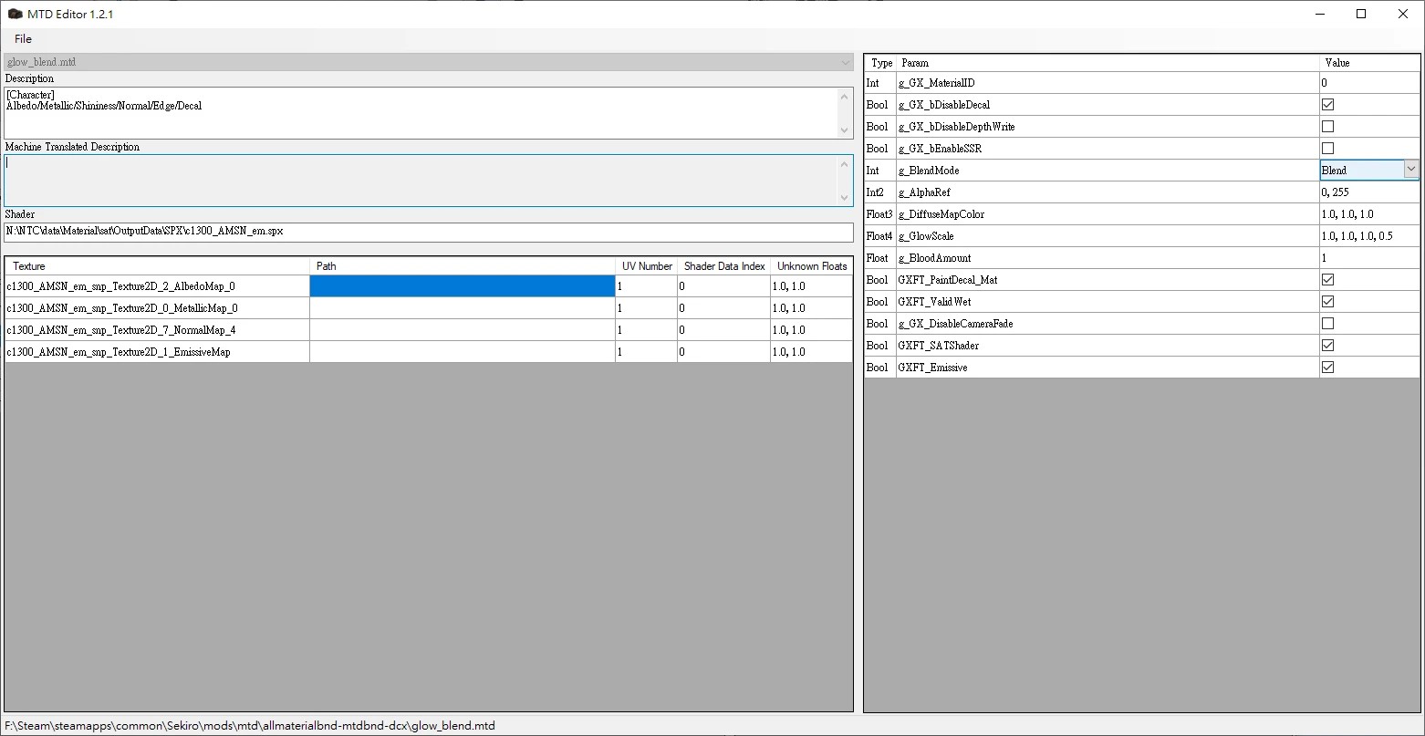1425x736 pixels.
Task: Click Machine Translated Description scroll down arrow
Action: [x=845, y=198]
